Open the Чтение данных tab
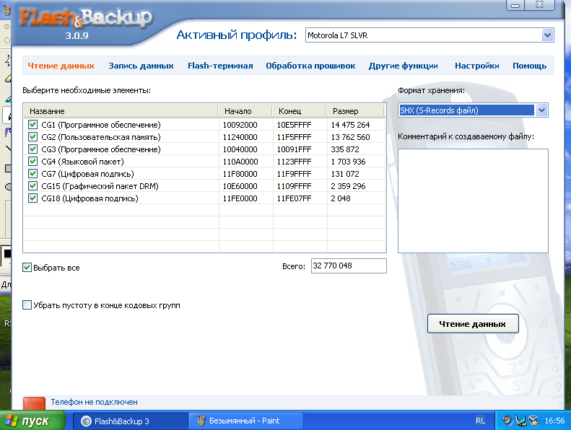This screenshot has width=571, height=430. click(x=61, y=66)
